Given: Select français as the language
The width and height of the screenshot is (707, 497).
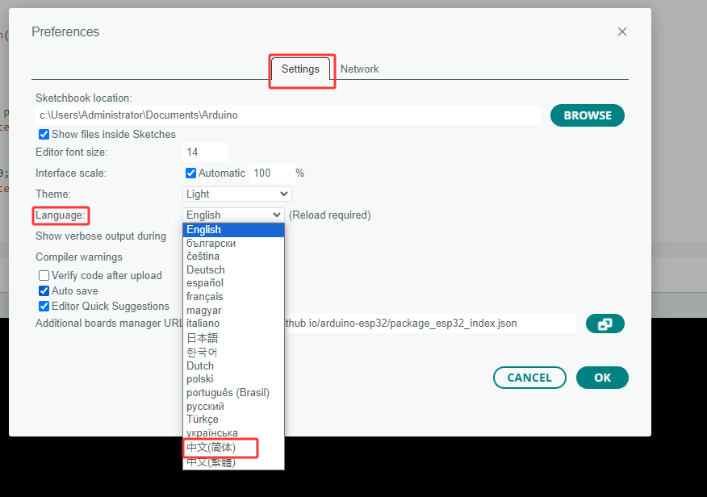Looking at the screenshot, I should 205,296.
